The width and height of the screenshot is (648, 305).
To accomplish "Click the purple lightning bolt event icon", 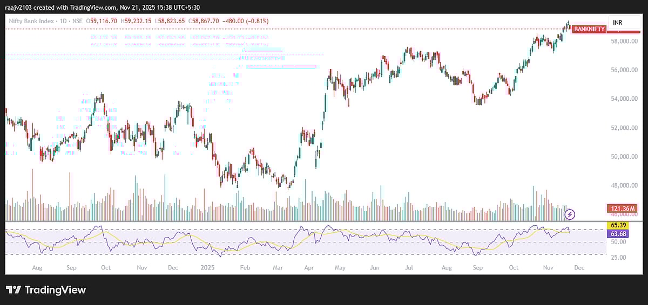I will click(570, 214).
